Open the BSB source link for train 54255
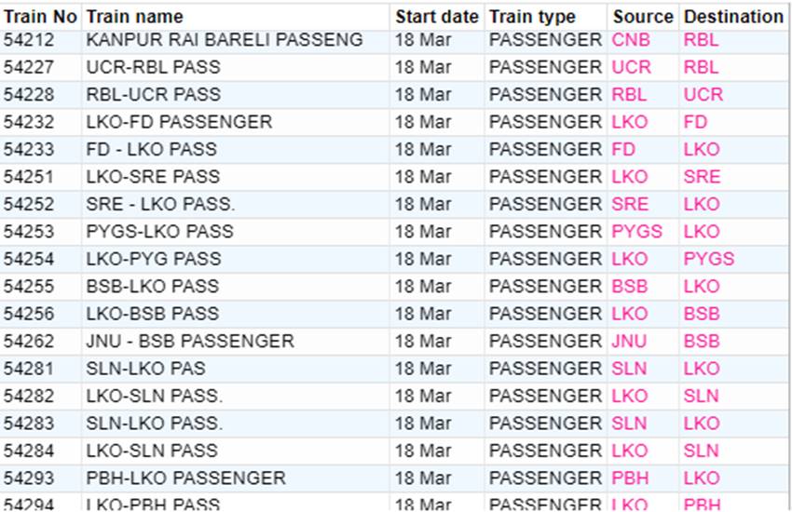Image resolution: width=792 pixels, height=512 pixels. point(629,286)
